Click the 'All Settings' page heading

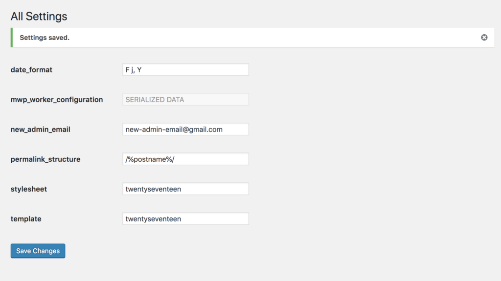pos(39,16)
